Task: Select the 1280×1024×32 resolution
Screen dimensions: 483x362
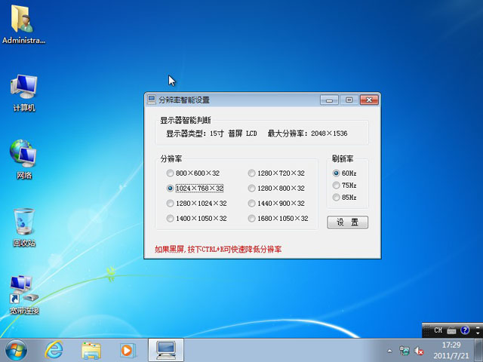Action: 196,203
